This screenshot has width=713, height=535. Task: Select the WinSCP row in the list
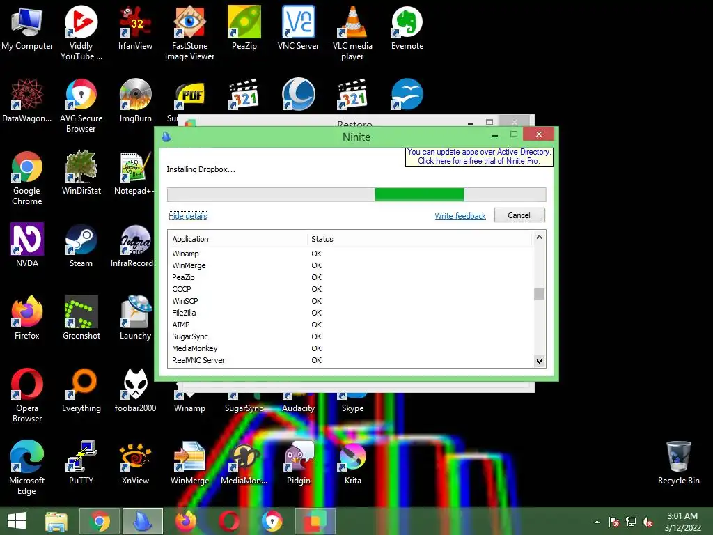(351, 301)
